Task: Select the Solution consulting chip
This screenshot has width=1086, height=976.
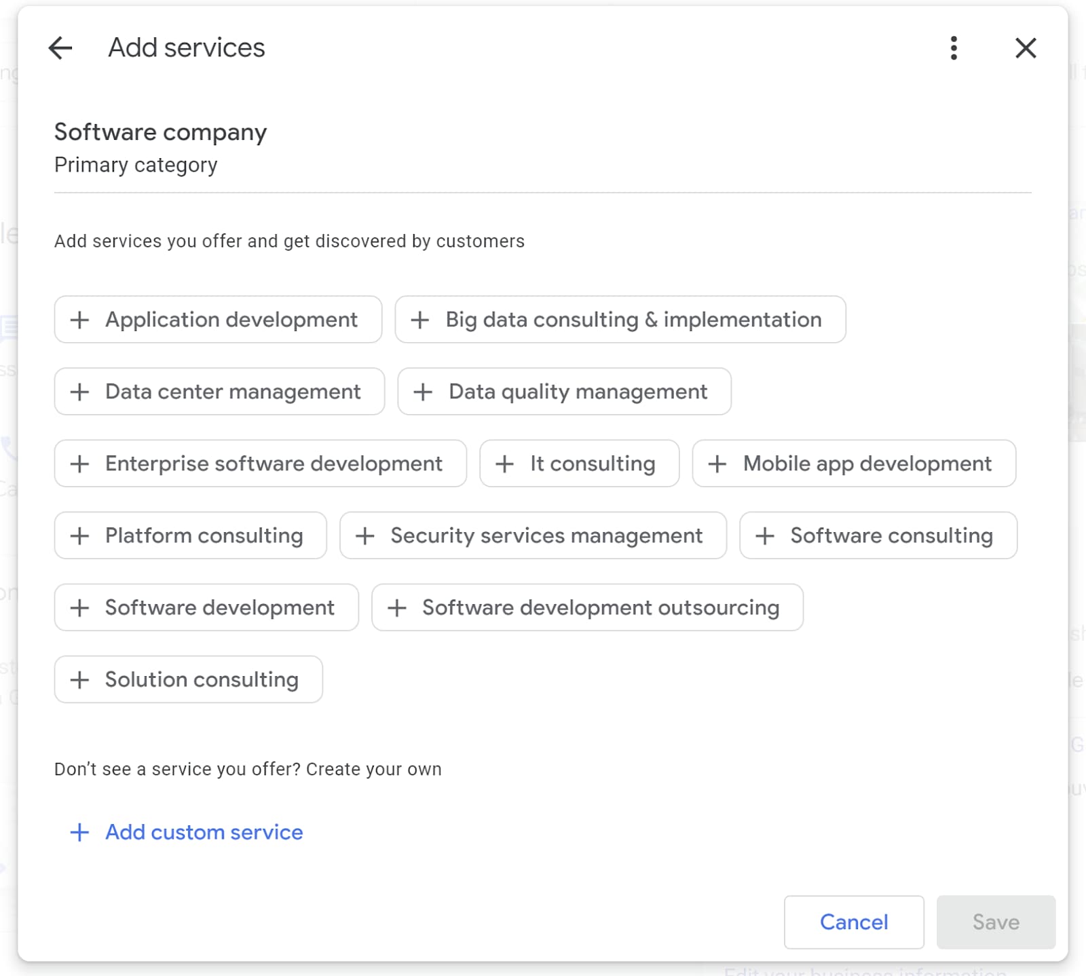Action: [188, 679]
